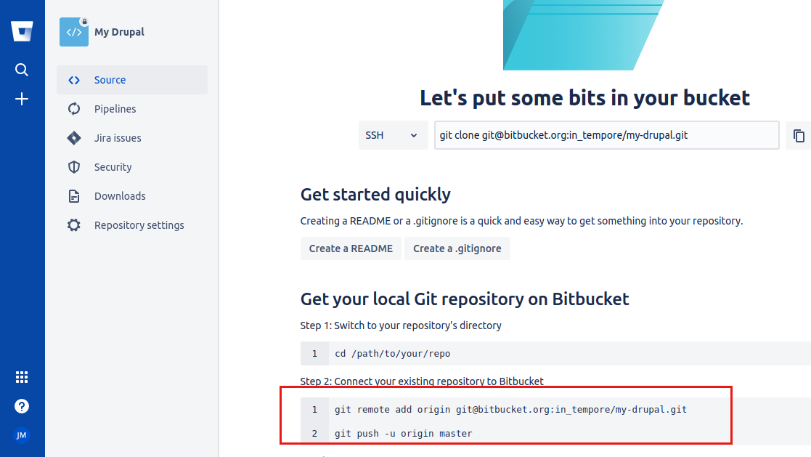
Task: Click the Get your local Git repository heading
Action: click(x=465, y=299)
